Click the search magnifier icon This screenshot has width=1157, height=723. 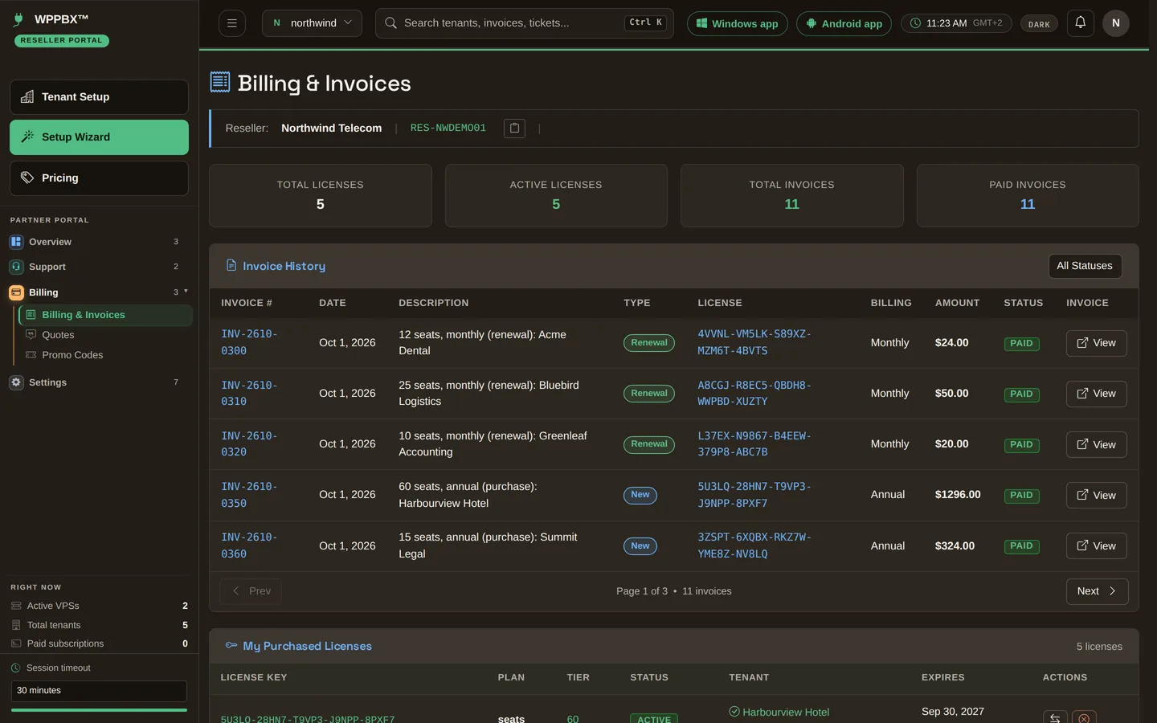(390, 23)
